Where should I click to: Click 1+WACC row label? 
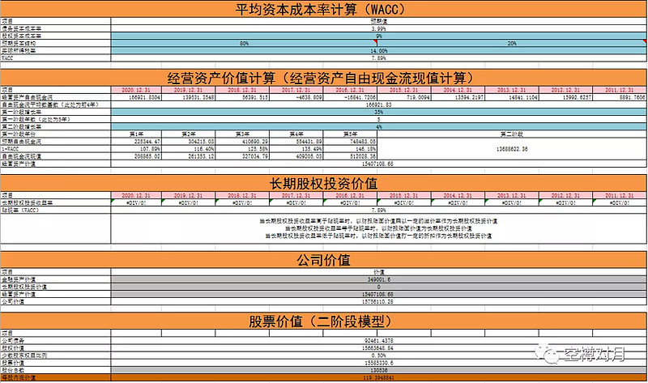(x=55, y=149)
